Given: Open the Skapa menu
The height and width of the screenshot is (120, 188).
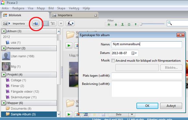Looking at the screenshot, I should pos(61,8).
